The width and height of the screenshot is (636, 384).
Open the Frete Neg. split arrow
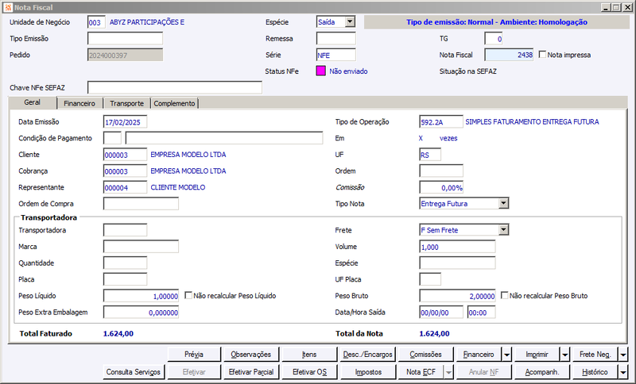(623, 355)
